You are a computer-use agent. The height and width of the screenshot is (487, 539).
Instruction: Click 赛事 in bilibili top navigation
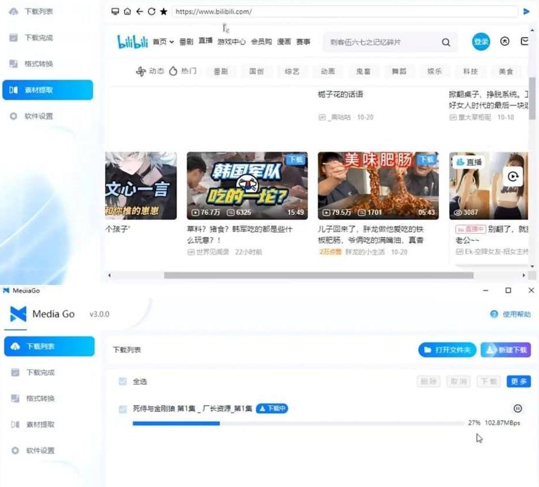(303, 42)
